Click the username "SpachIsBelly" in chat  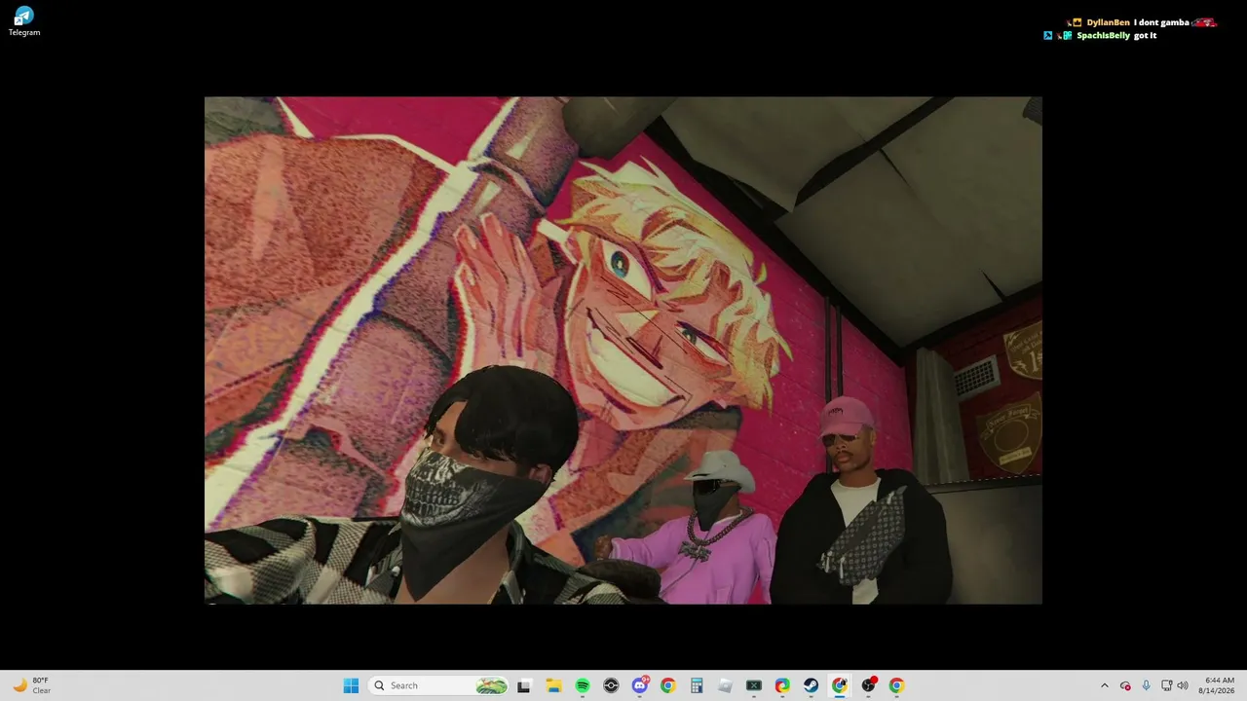[x=1104, y=36]
